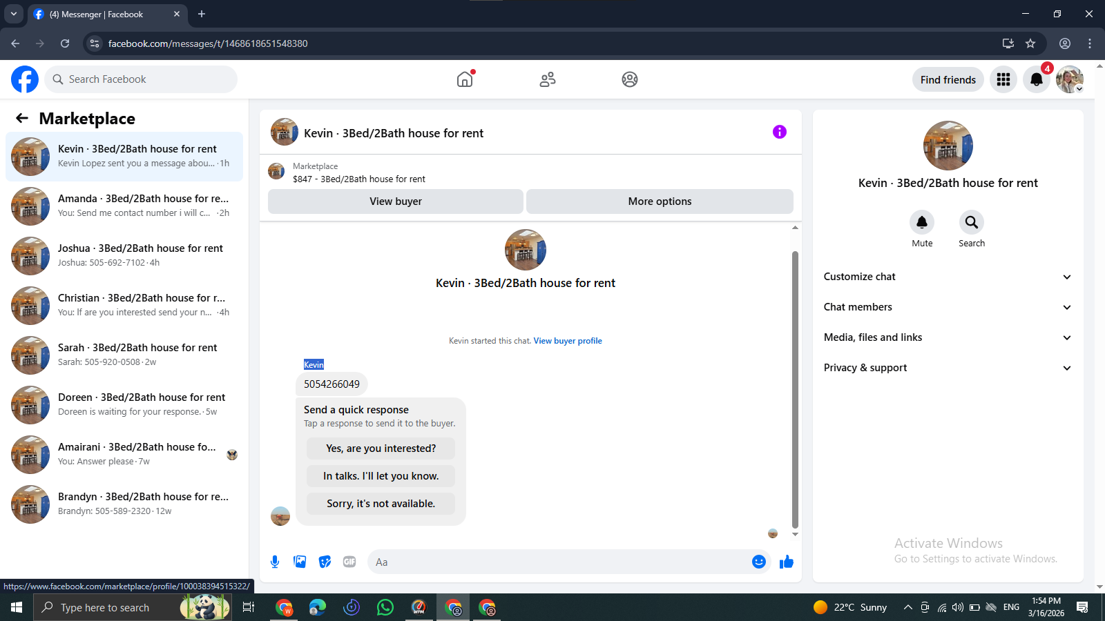The width and height of the screenshot is (1105, 621).
Task: Open the listing thumbnail in right panel
Action: [x=948, y=146]
